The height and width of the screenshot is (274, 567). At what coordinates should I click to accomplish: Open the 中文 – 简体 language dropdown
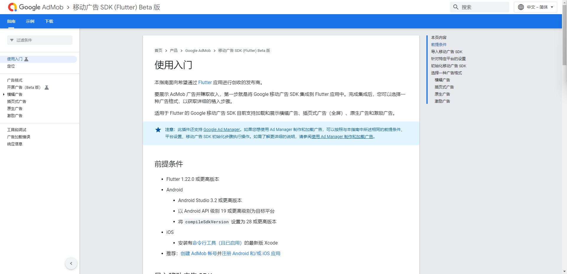tap(535, 7)
